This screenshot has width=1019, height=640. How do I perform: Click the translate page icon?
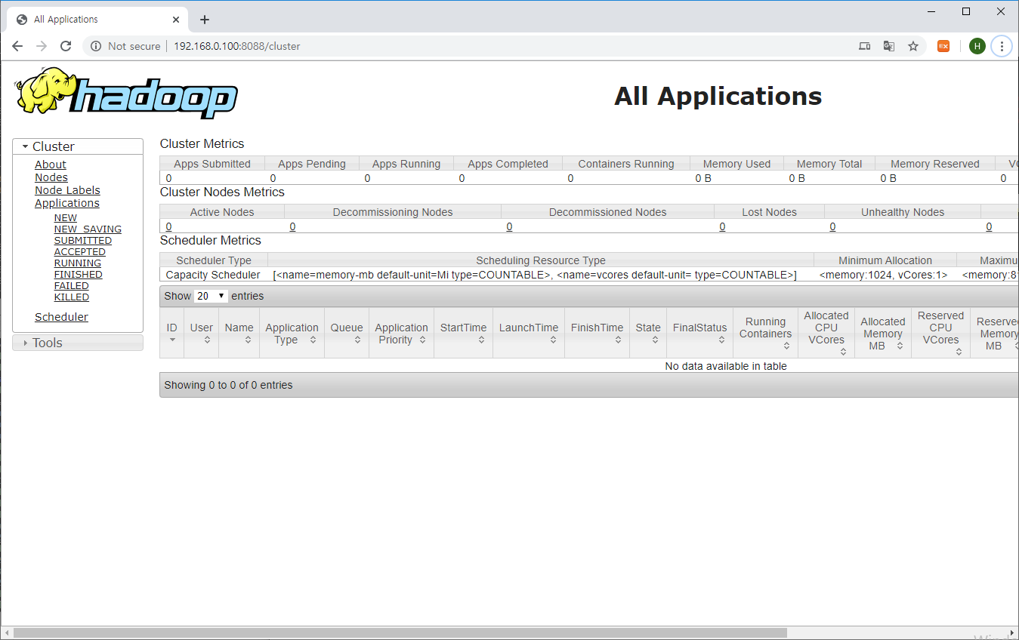(x=889, y=46)
